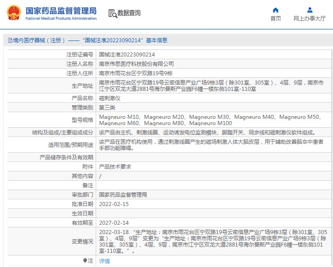Select the 产品名称 label
The width and height of the screenshot is (333, 267).
point(82,98)
